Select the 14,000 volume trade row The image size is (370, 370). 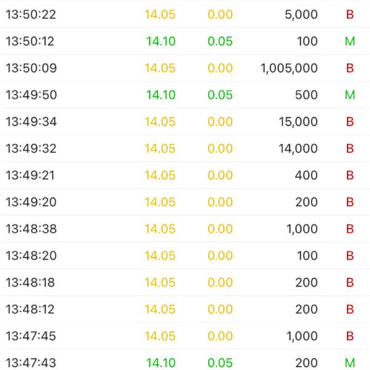(x=185, y=148)
